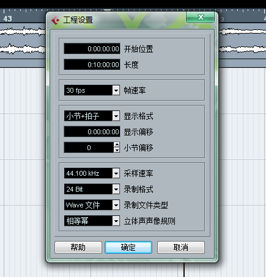This screenshot has height=277, width=266.
Task: Click the 显示偏移 timecode field
Action: tap(92, 132)
